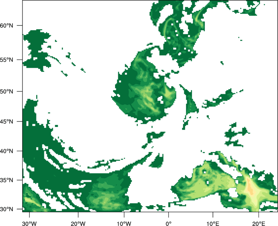278x226 pixels.
Task: Click the 45°N latitude label
Action: coord(7,121)
